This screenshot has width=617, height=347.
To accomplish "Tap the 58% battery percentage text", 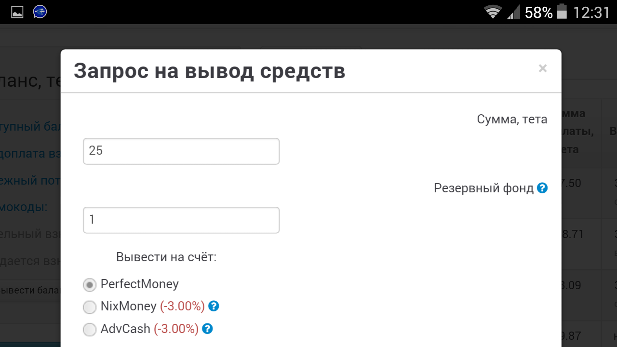I will coord(538,13).
